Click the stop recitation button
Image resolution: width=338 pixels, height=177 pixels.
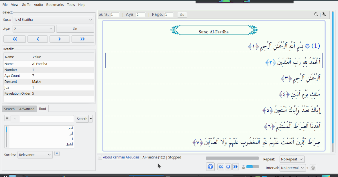pyautogui.click(x=228, y=167)
